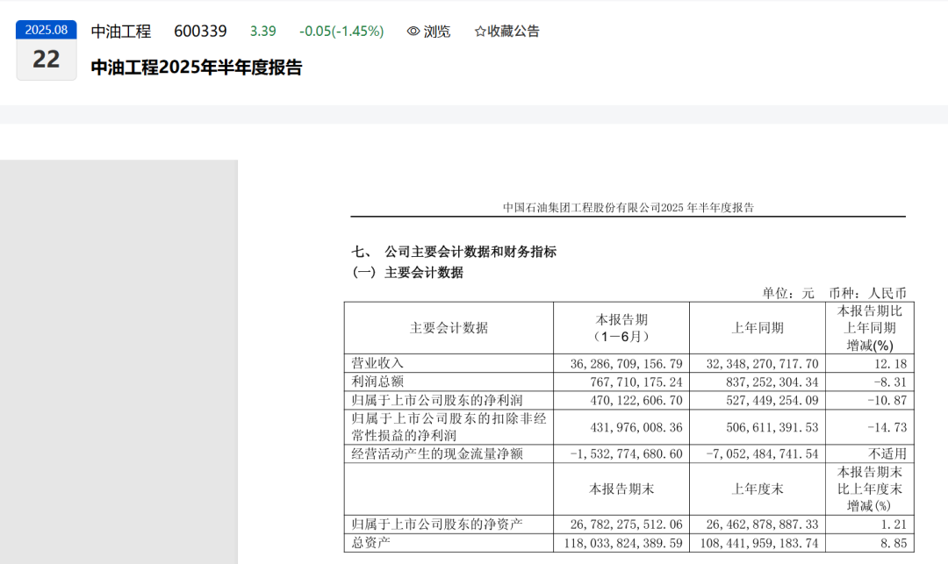948x564 pixels.
Task: Click the star icon to favorite announcement
Action: click(x=480, y=32)
